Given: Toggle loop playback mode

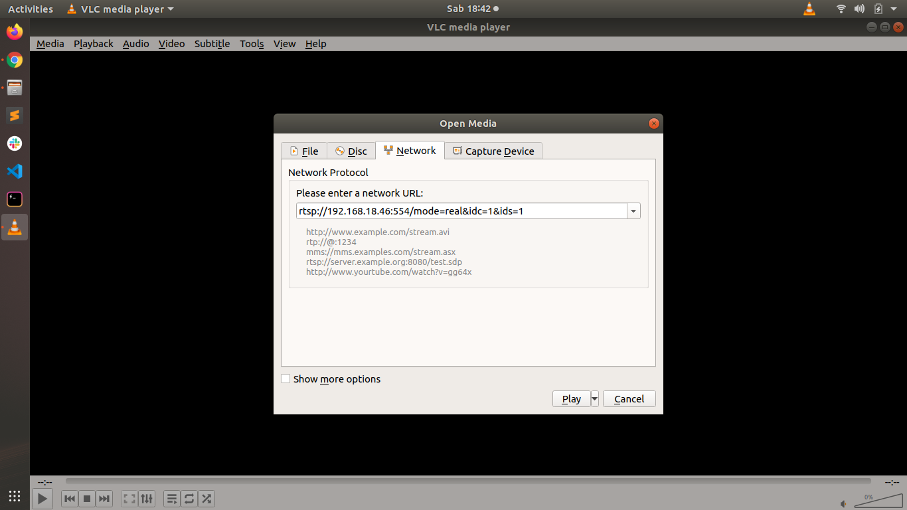Looking at the screenshot, I should point(189,498).
